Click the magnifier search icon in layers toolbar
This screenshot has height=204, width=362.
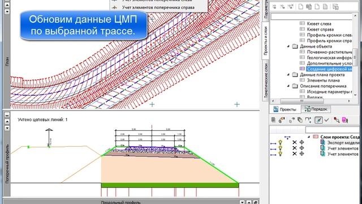click(337, 120)
